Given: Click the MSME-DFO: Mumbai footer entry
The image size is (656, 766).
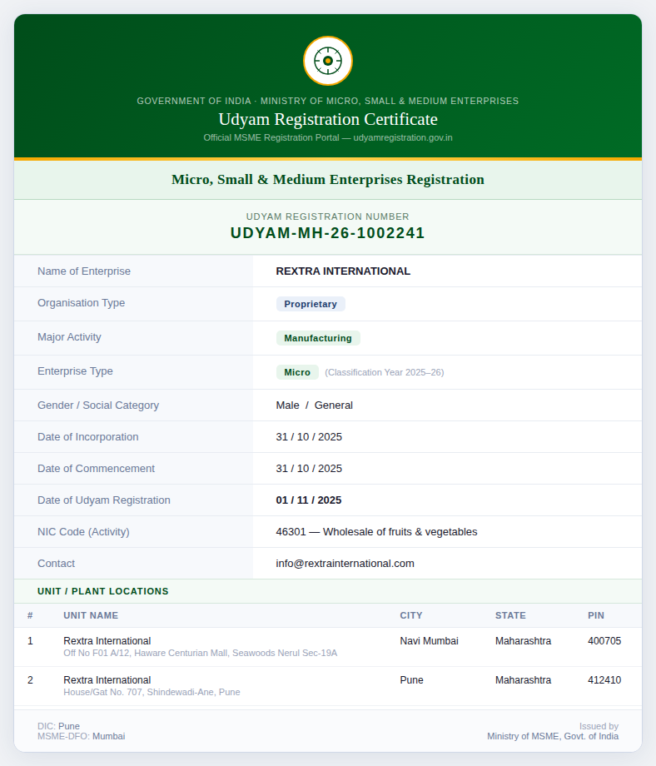Looking at the screenshot, I should pos(81,736).
